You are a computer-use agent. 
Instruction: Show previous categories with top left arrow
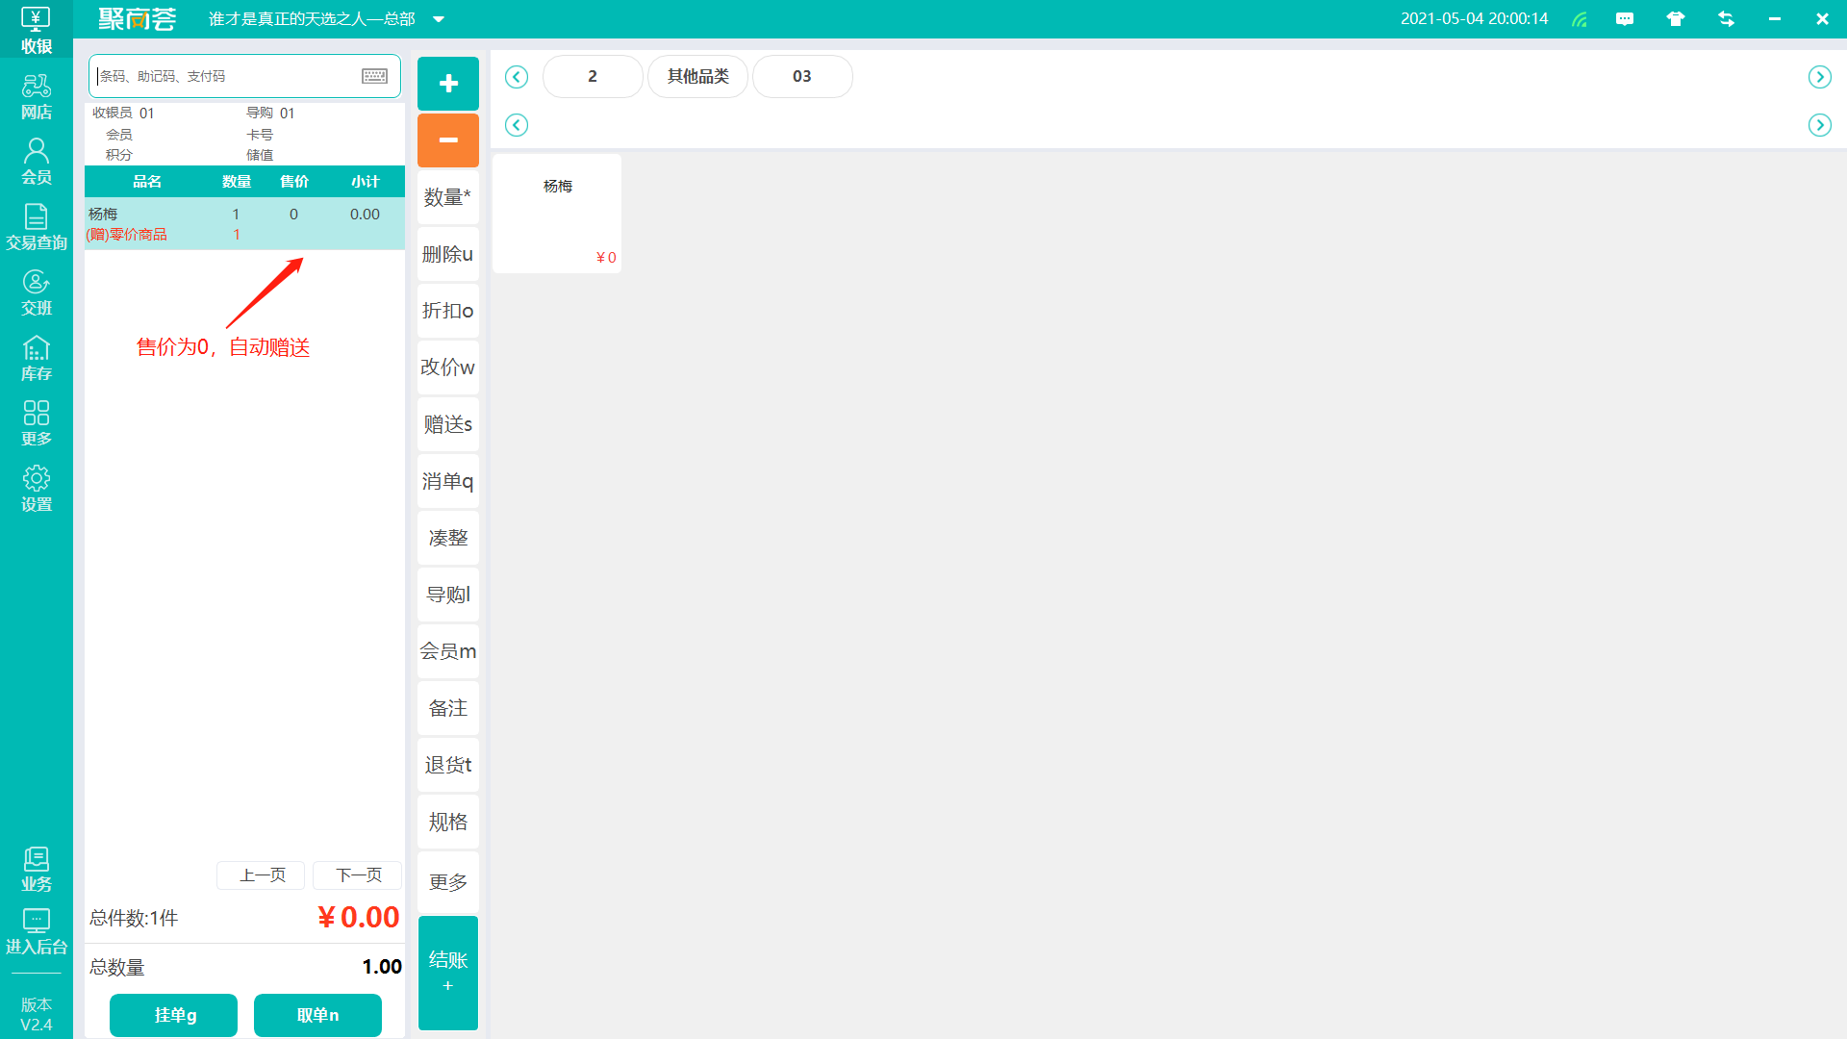click(x=517, y=77)
